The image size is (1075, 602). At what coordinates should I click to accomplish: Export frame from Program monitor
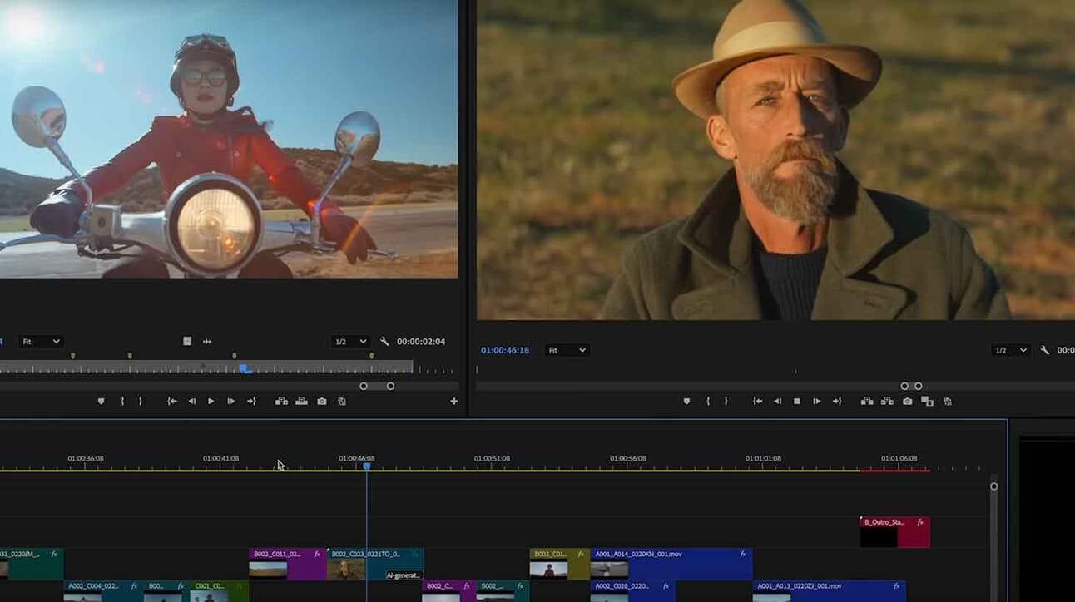908,401
